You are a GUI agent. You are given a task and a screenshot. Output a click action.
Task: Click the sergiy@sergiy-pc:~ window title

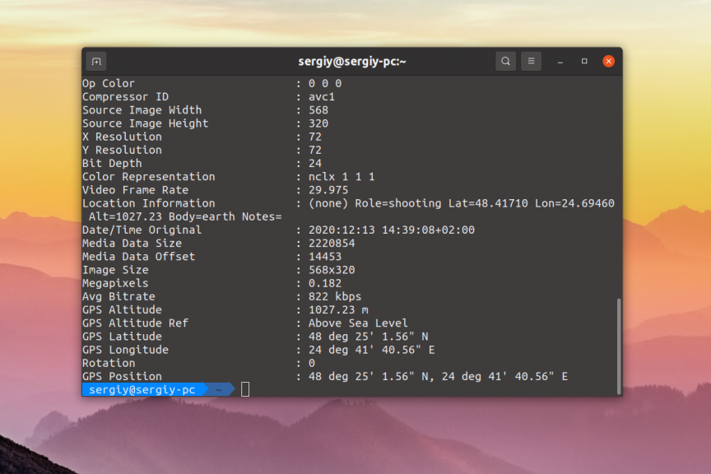tap(352, 61)
